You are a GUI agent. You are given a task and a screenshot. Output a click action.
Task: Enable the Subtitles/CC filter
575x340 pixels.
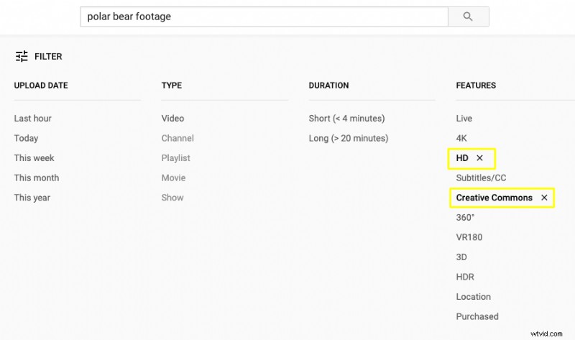tap(481, 178)
